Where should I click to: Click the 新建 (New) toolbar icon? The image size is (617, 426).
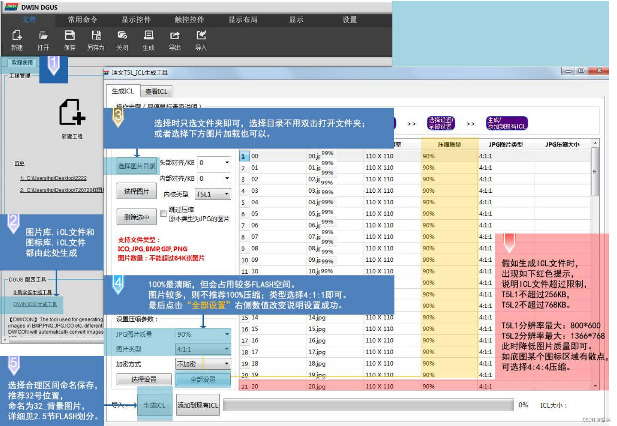[x=17, y=40]
